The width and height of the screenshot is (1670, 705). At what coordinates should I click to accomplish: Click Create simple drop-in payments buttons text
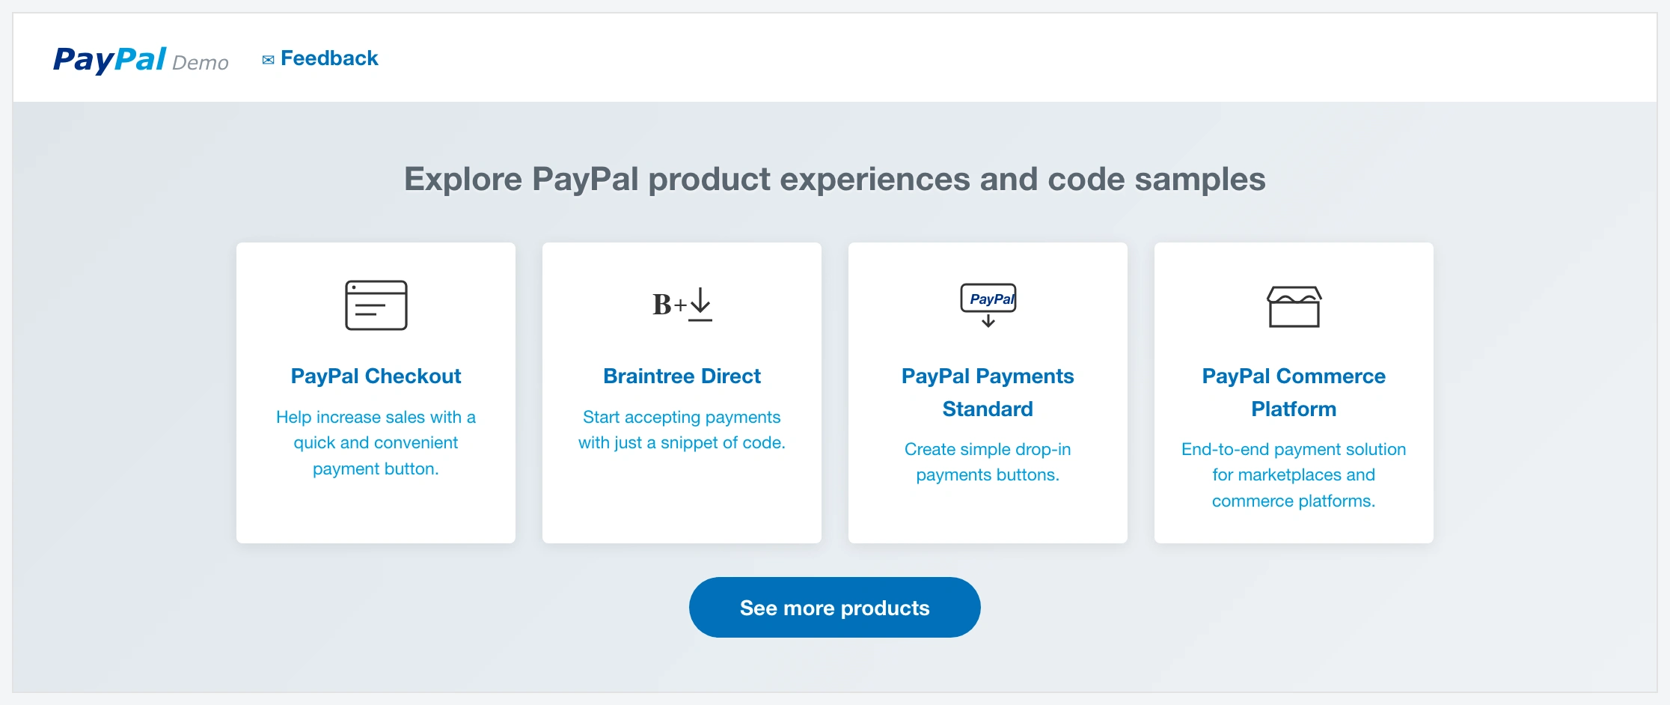[988, 462]
